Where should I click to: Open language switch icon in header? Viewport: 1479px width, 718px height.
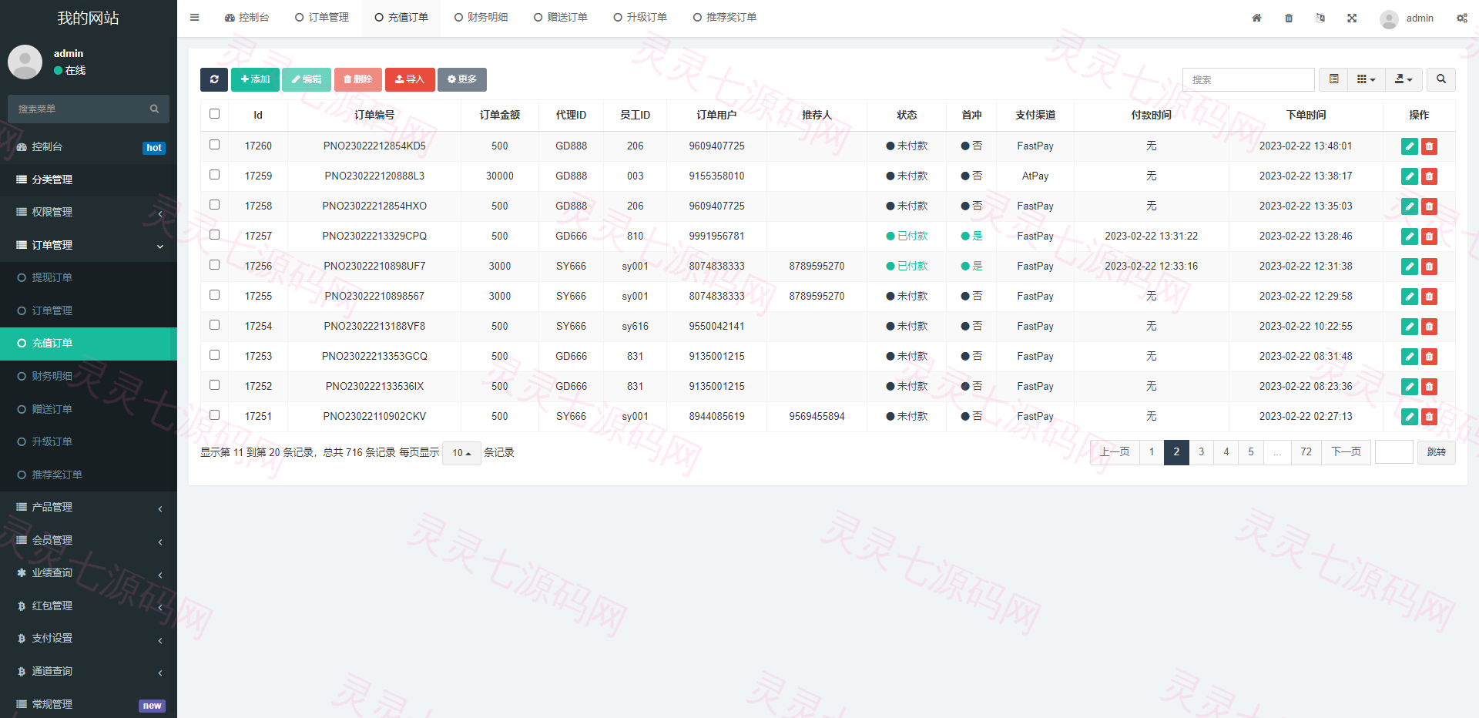1320,18
